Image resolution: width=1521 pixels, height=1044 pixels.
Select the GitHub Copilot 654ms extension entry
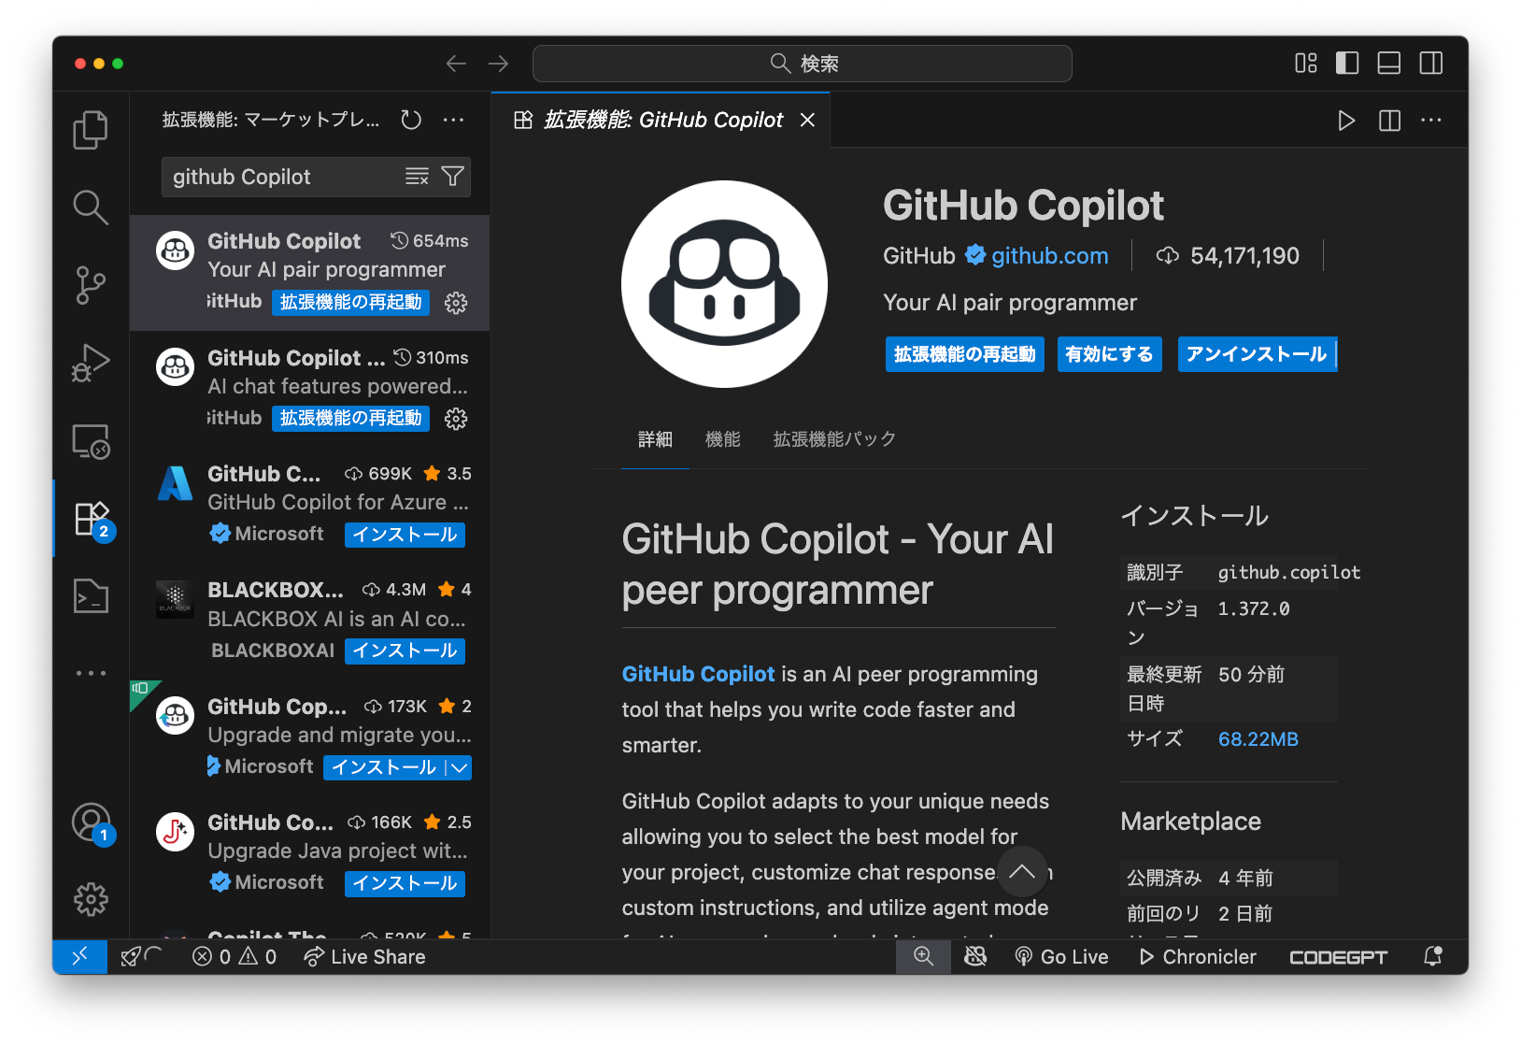(x=310, y=272)
